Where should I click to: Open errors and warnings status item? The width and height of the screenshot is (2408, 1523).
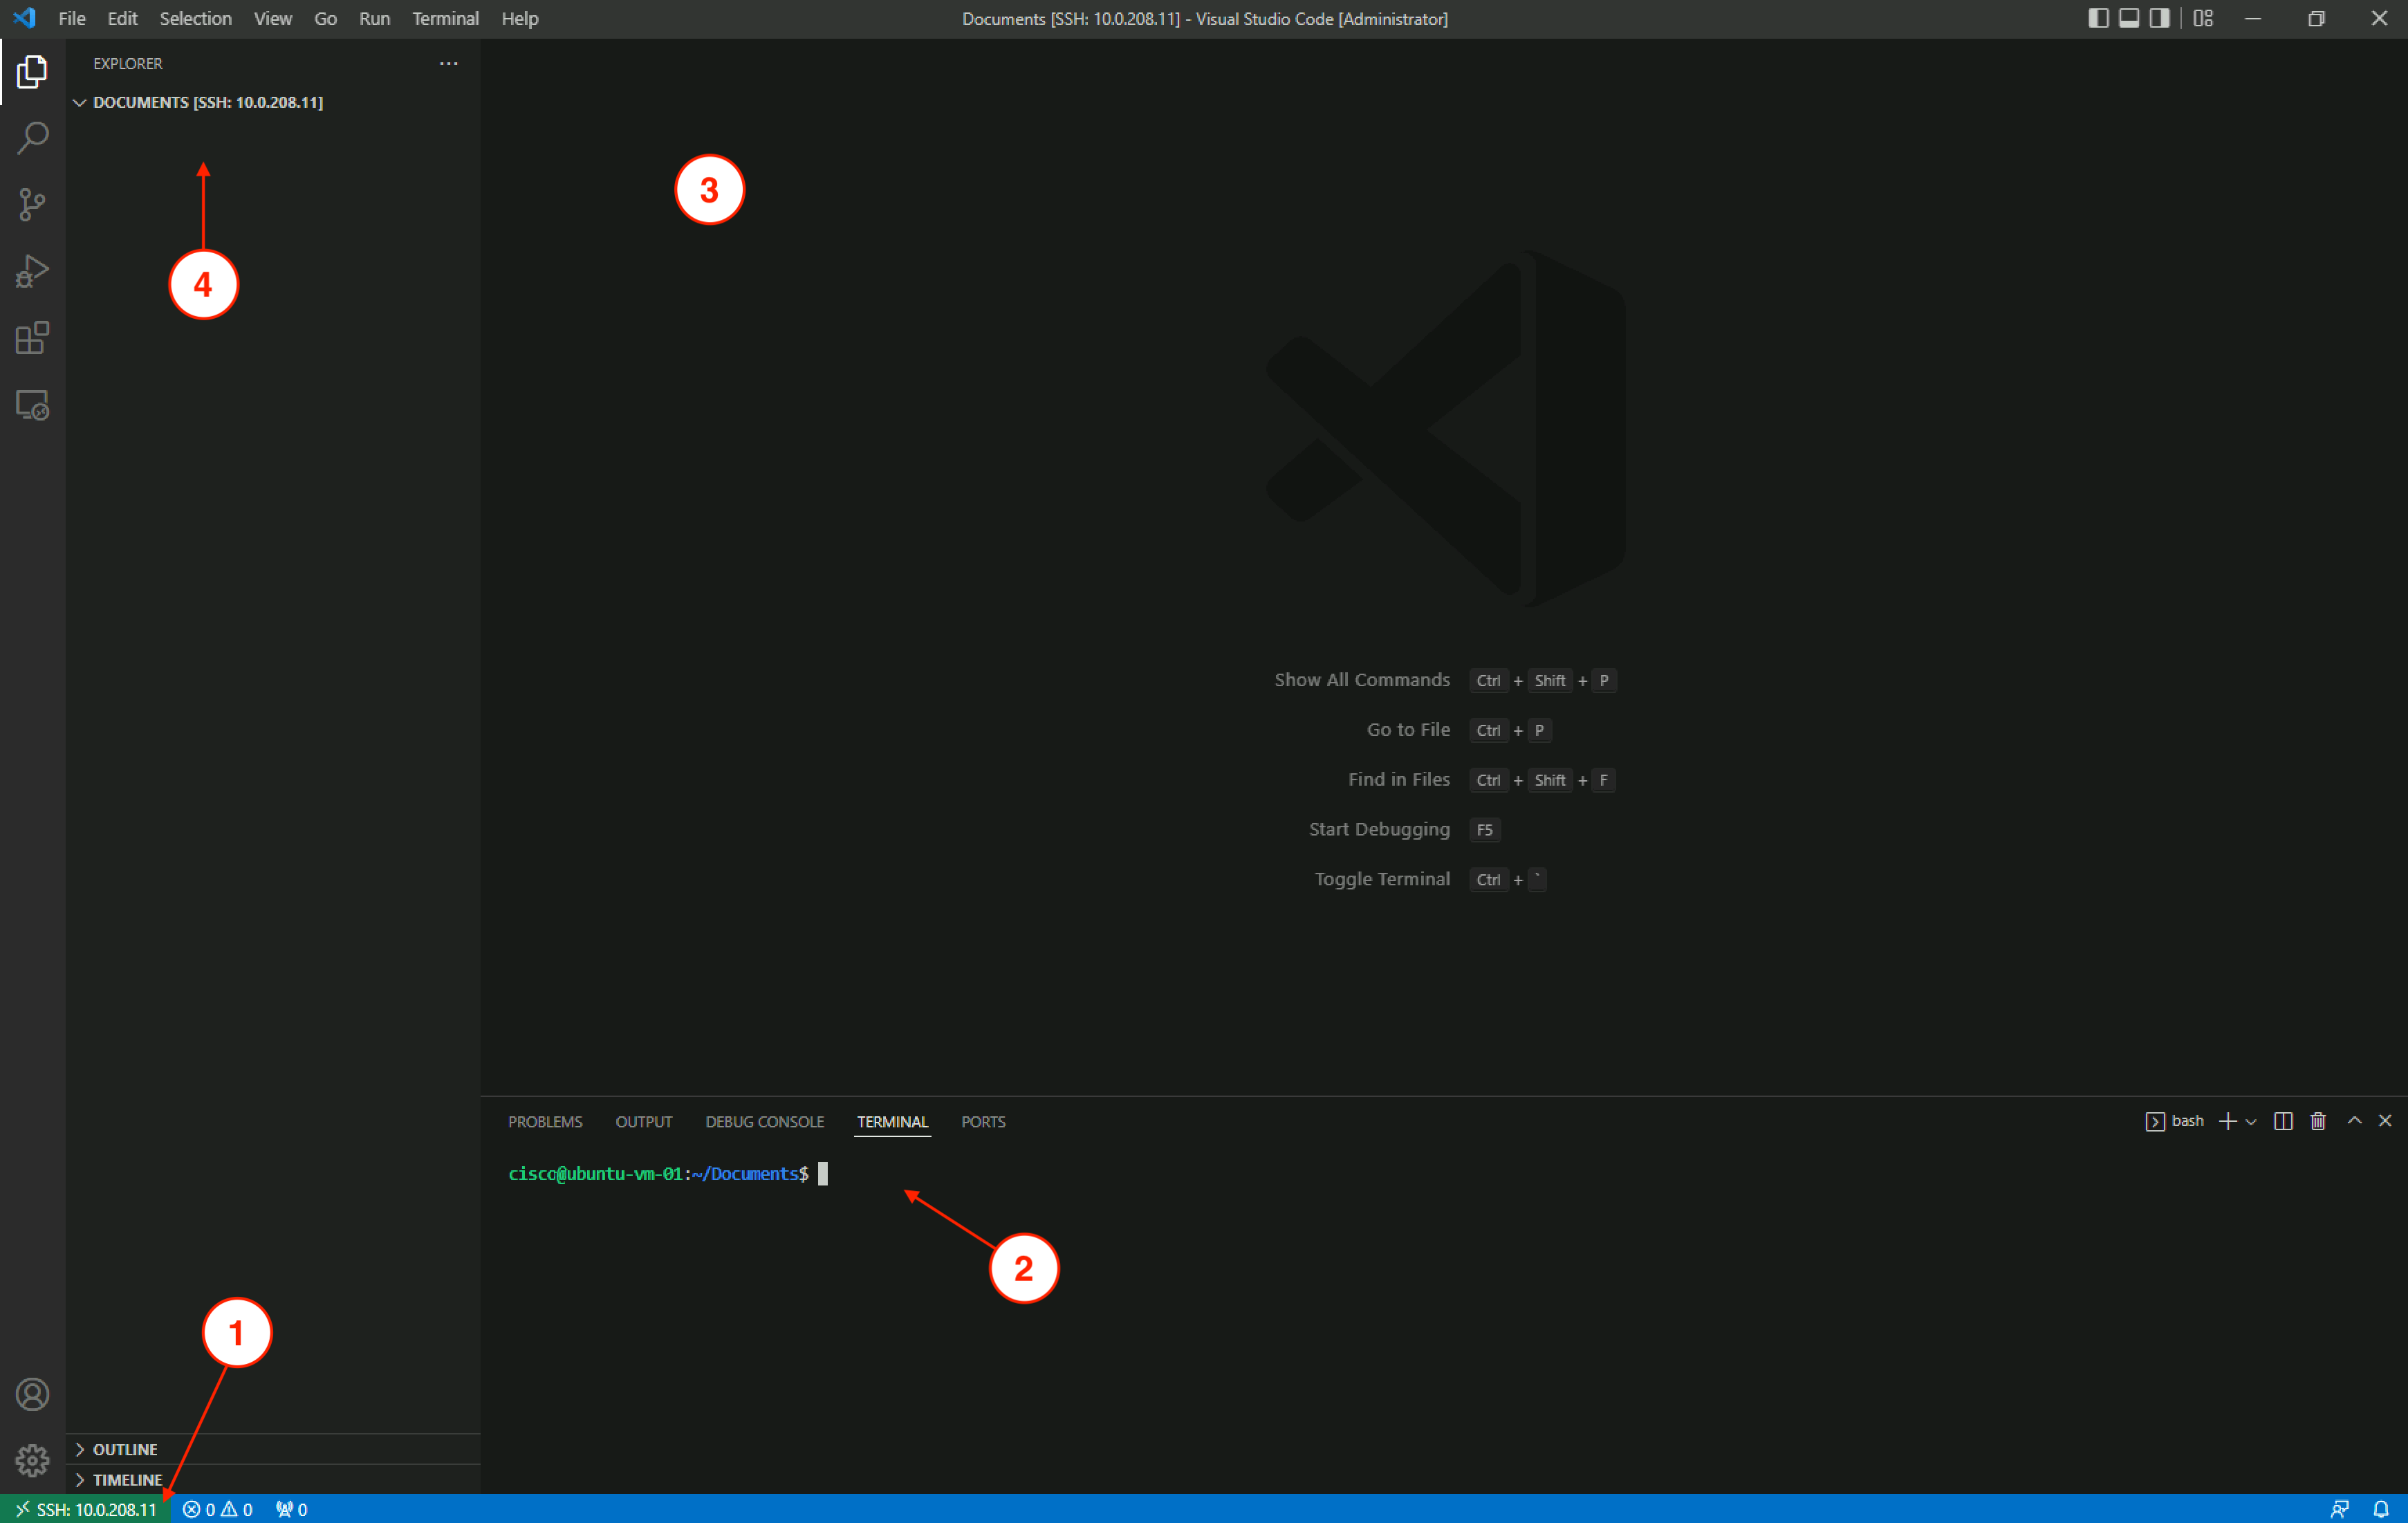click(x=218, y=1509)
